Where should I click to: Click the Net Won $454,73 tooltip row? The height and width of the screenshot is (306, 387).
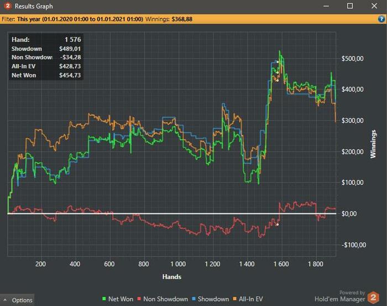click(46, 75)
